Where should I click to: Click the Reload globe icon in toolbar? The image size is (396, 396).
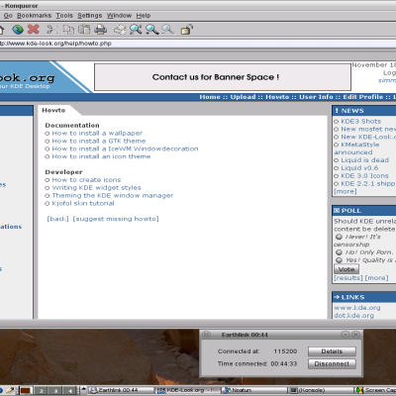[18, 30]
